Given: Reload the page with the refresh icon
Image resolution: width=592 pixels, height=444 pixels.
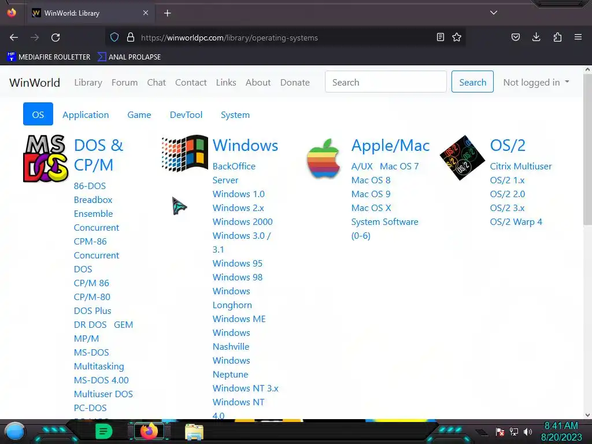Looking at the screenshot, I should click(x=55, y=38).
